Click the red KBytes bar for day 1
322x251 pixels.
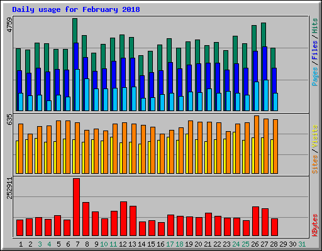point(20,228)
